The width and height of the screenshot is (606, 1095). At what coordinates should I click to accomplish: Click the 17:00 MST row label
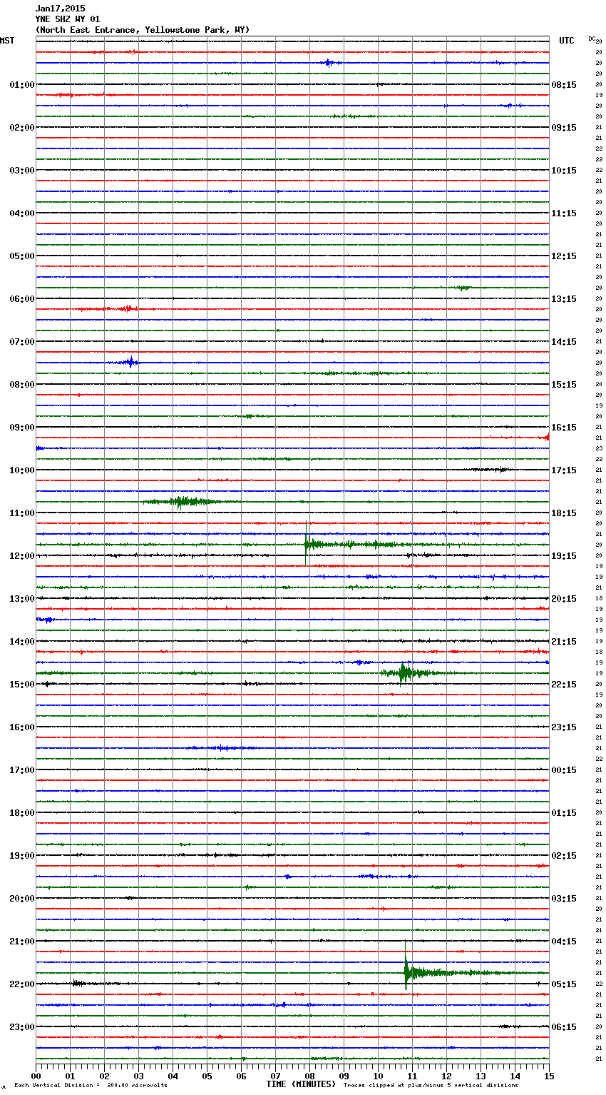coord(21,770)
